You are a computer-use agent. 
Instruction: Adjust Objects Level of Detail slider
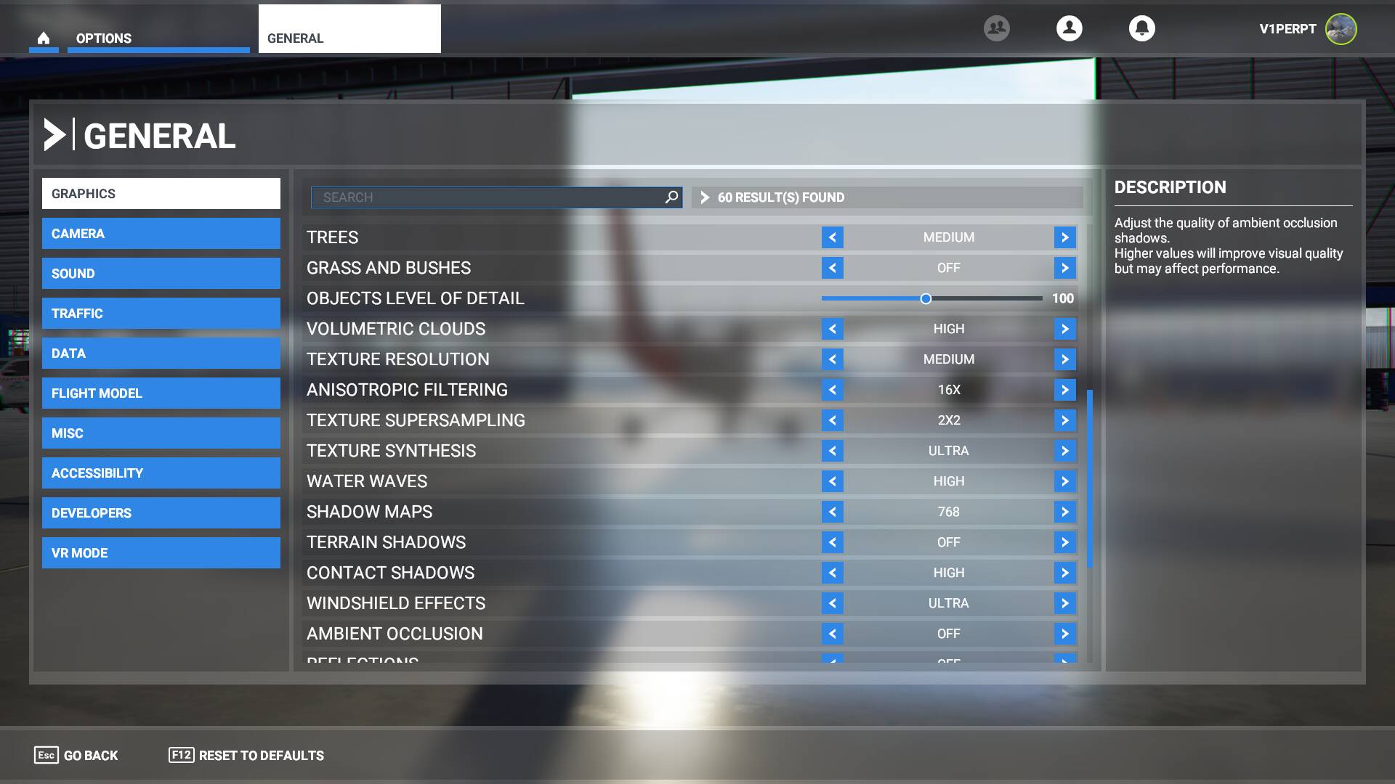[926, 298]
